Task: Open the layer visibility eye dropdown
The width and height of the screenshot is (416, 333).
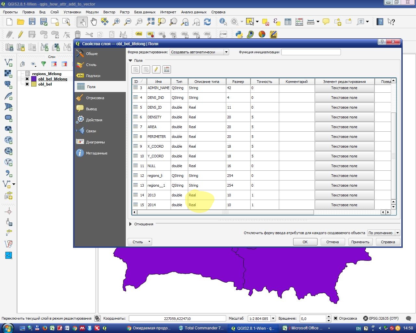Action: (33, 64)
